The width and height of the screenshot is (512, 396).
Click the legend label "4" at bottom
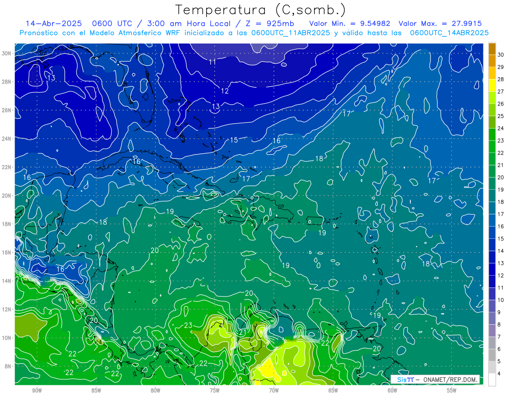[499, 373]
